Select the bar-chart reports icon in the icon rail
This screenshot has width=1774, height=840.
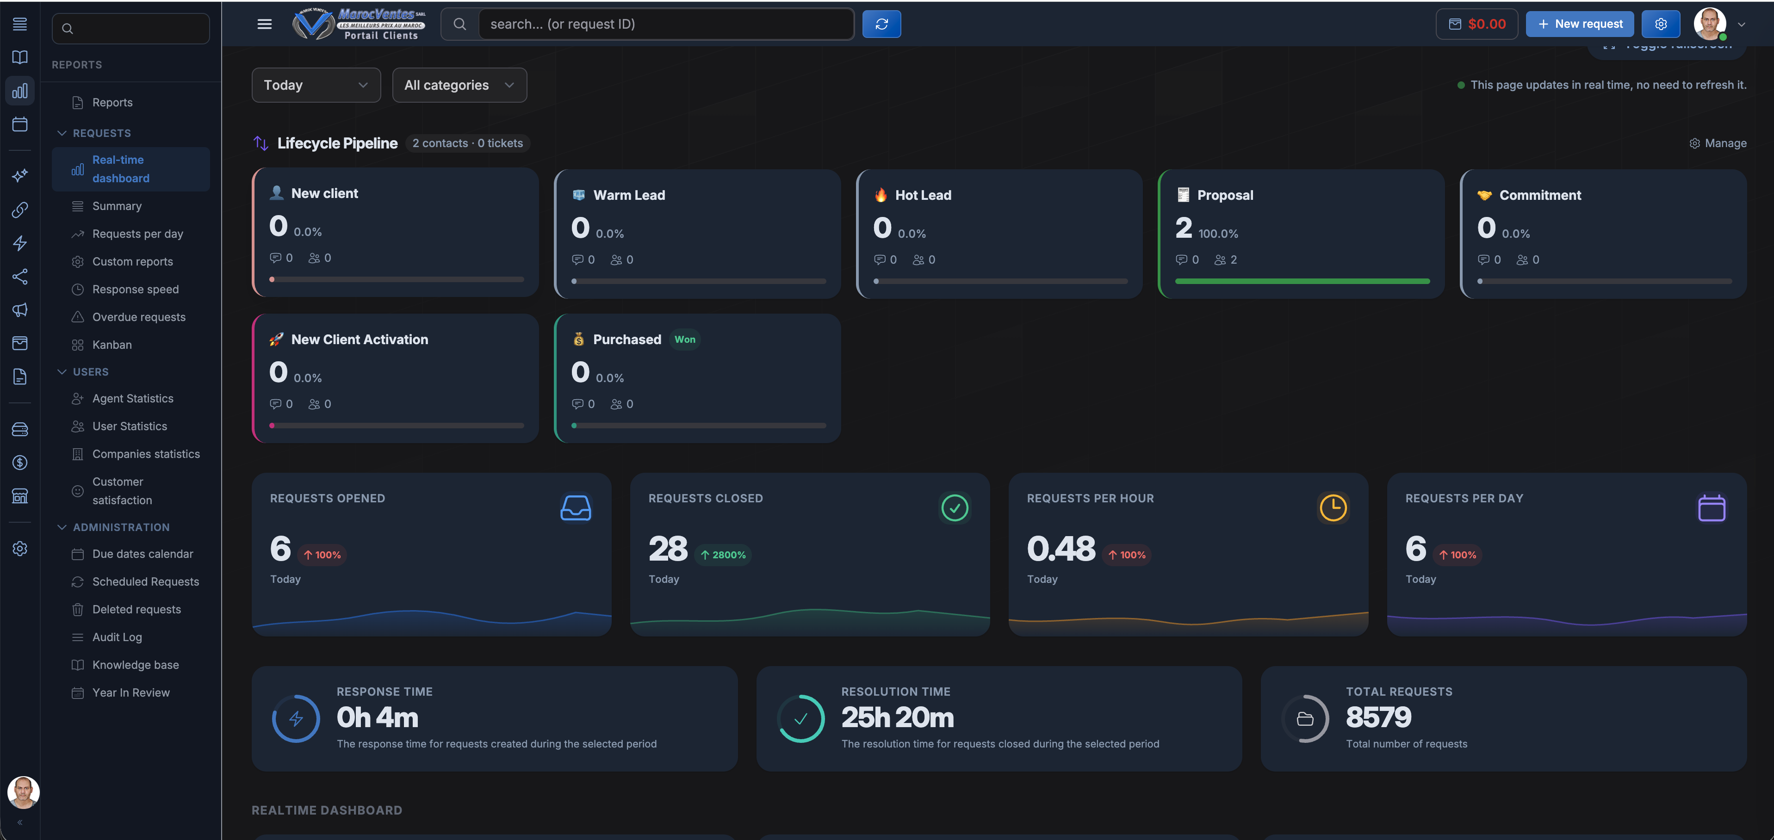[20, 90]
